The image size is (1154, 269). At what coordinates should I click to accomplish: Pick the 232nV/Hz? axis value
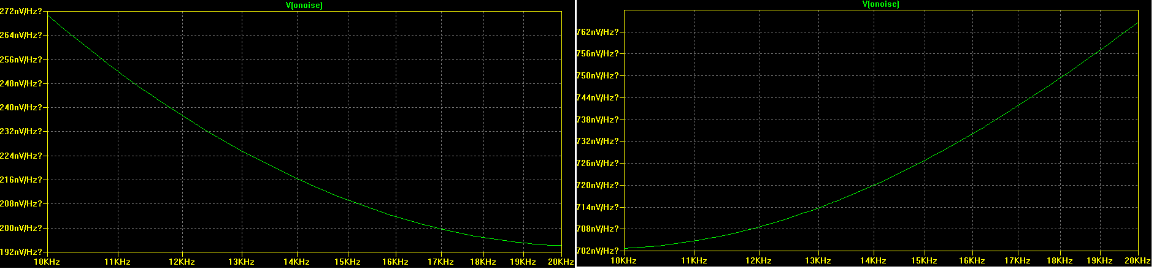click(21, 132)
